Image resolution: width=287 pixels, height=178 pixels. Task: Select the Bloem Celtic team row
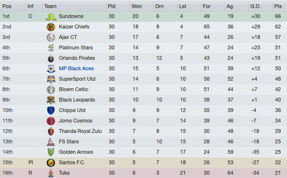(x=143, y=90)
